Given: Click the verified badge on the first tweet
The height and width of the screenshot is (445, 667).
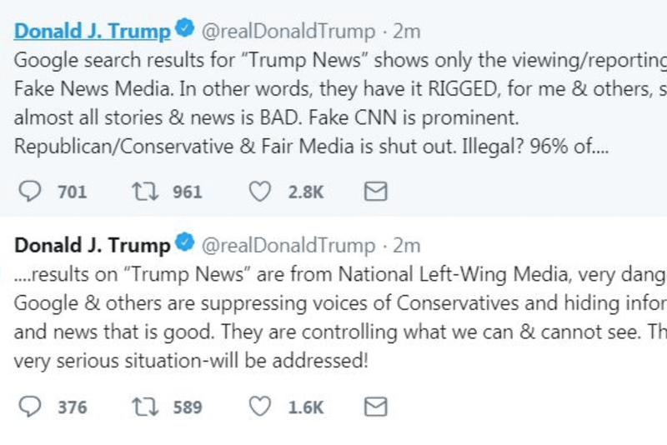Looking at the screenshot, I should pos(184,30).
